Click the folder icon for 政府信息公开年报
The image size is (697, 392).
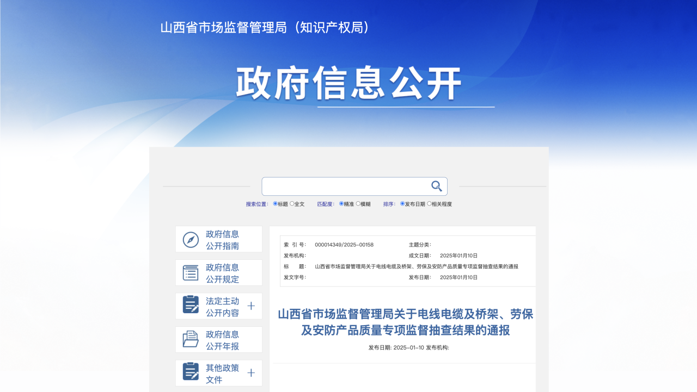click(191, 340)
